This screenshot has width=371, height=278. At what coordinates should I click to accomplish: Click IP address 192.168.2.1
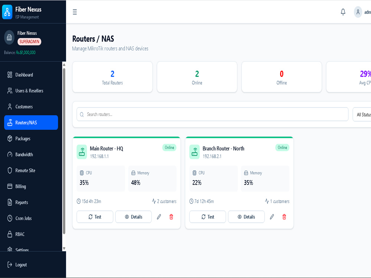[x=212, y=156]
